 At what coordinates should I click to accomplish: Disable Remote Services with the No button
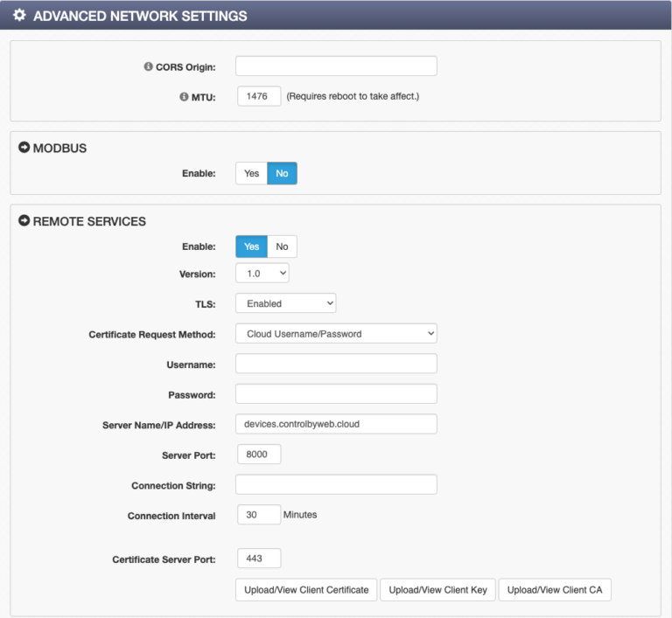point(282,247)
